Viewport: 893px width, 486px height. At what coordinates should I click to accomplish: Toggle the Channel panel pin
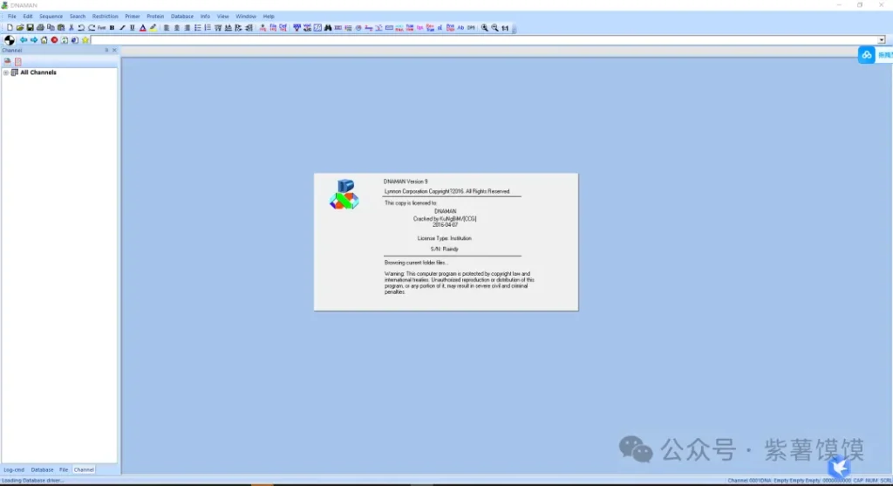pos(106,51)
